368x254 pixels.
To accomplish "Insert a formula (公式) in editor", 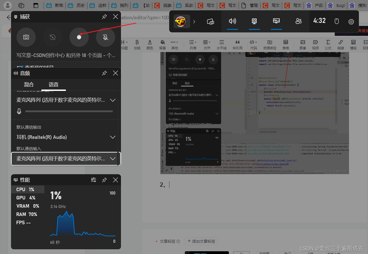I will click(x=328, y=45).
